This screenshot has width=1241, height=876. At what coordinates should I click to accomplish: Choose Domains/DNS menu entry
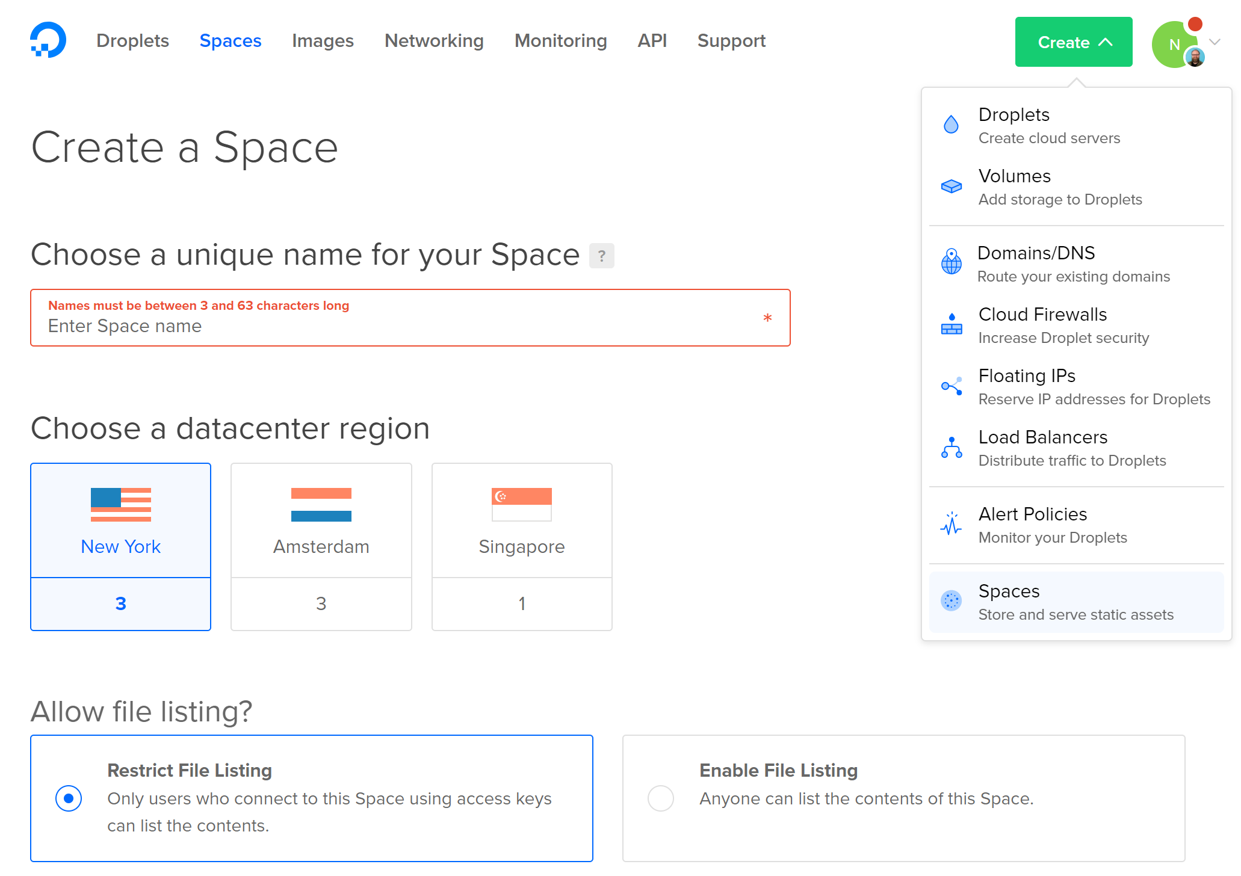coord(1077,264)
